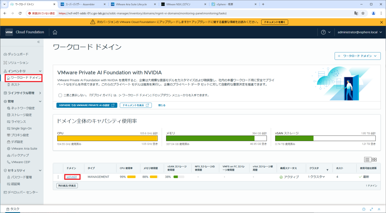
Task: Open the タスク panel at bottom
Action: click(13, 209)
